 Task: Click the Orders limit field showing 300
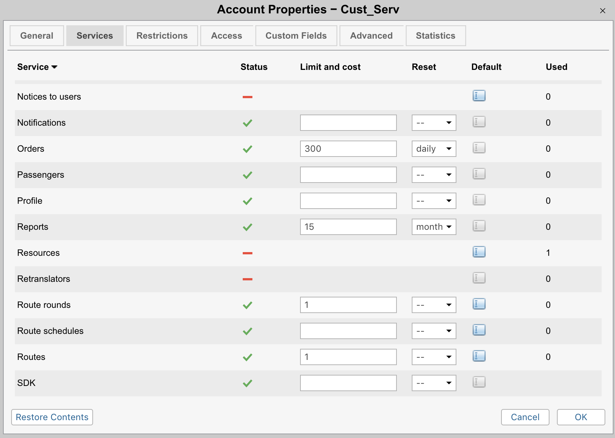(x=348, y=148)
